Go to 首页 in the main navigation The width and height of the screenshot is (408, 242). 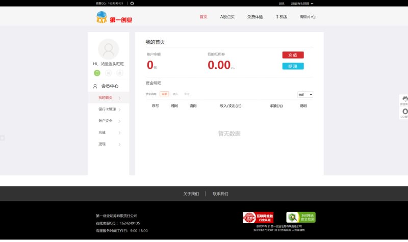click(x=203, y=17)
